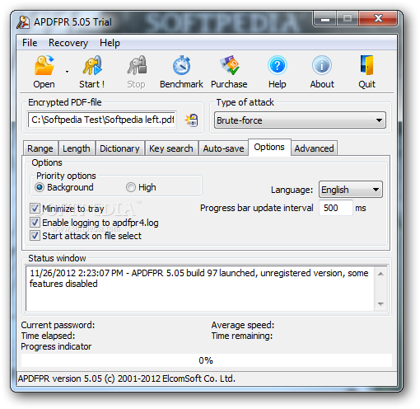The width and height of the screenshot is (420, 409).
Task: Switch to the Range tab
Action: [40, 148]
